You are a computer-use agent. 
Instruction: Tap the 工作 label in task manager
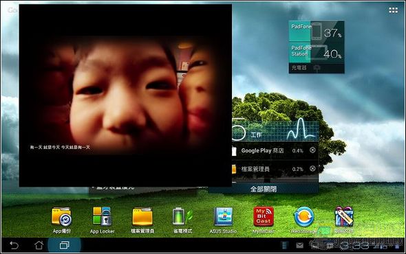[x=256, y=135]
